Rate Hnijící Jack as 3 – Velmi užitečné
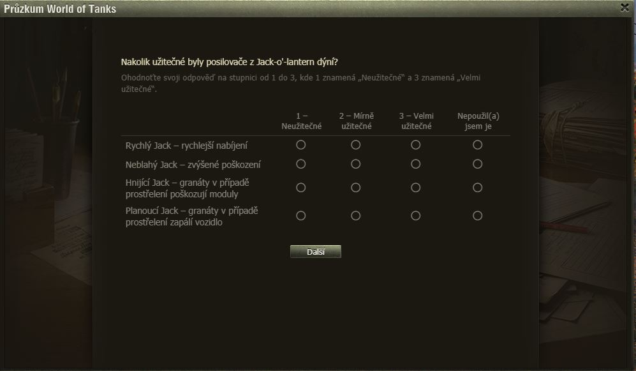This screenshot has width=636, height=371. point(415,188)
